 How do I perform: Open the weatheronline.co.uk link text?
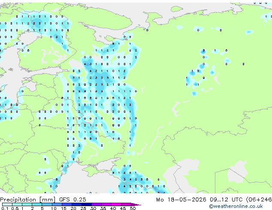tap(236, 206)
